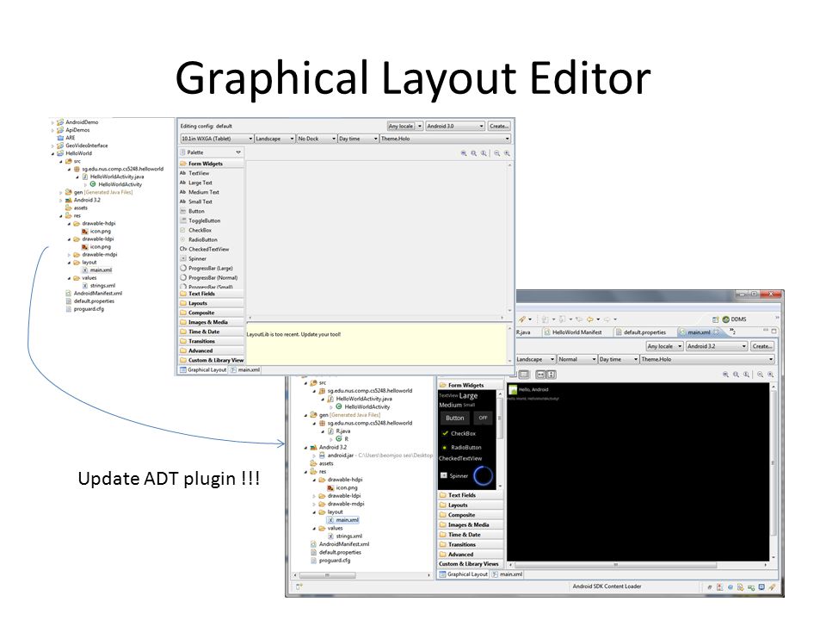The image size is (826, 620).
Task: Click Form Widgets header in Android 3.0 editor
Action: [212, 164]
